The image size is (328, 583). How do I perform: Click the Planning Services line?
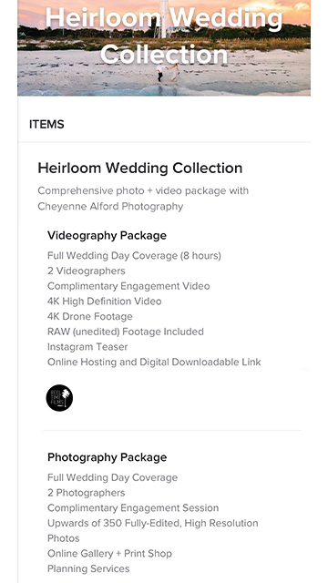88,568
